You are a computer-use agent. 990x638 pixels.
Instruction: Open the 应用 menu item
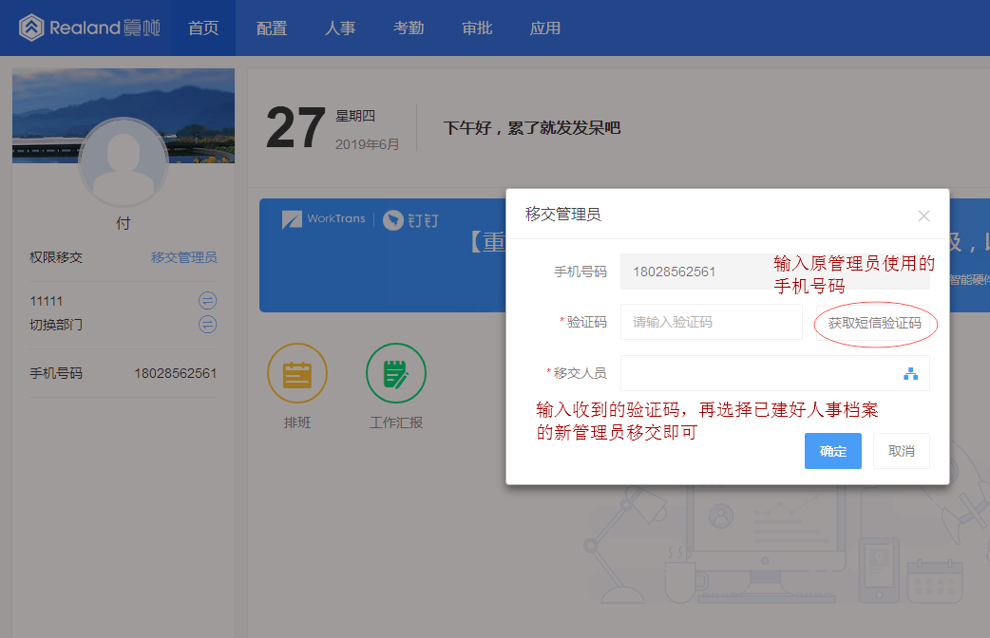(x=545, y=28)
